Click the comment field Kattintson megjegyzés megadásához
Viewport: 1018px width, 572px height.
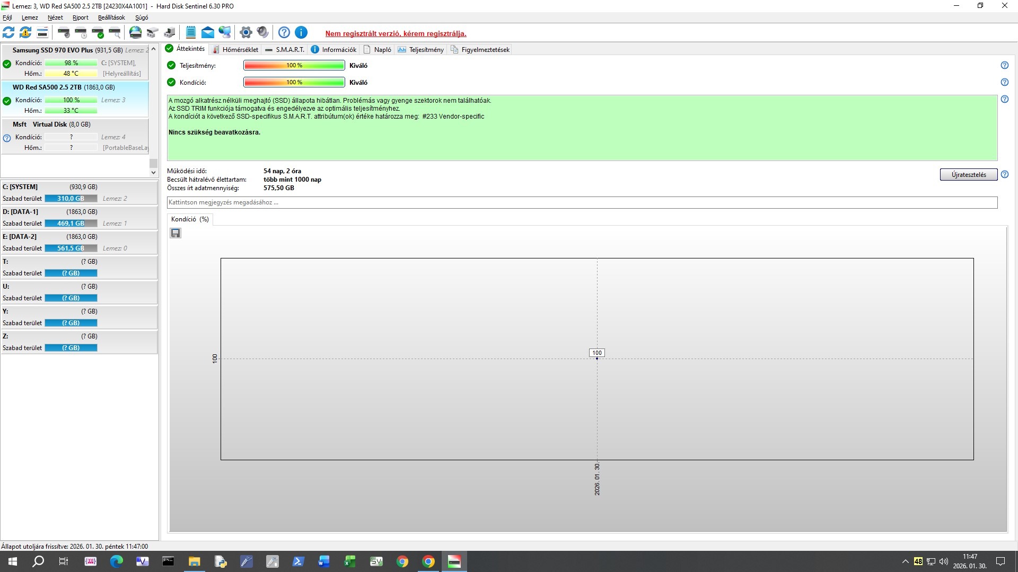coord(582,202)
